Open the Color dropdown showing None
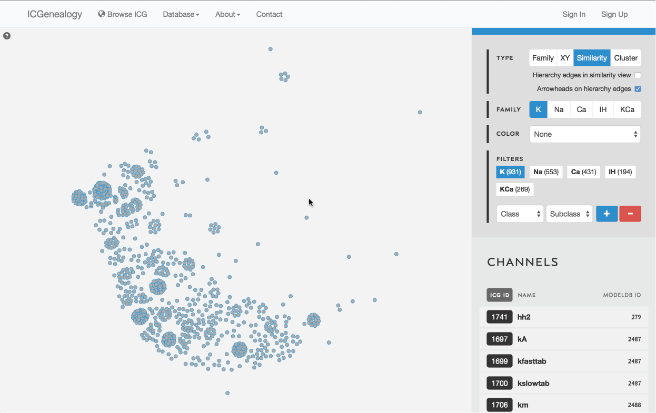 585,134
